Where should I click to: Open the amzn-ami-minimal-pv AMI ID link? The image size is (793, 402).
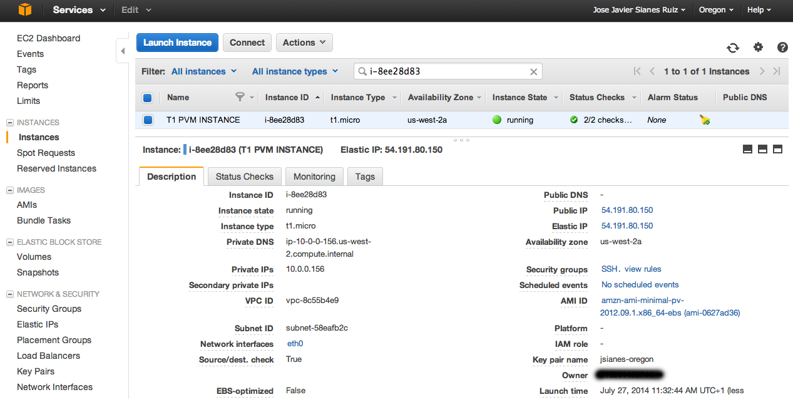click(670, 307)
